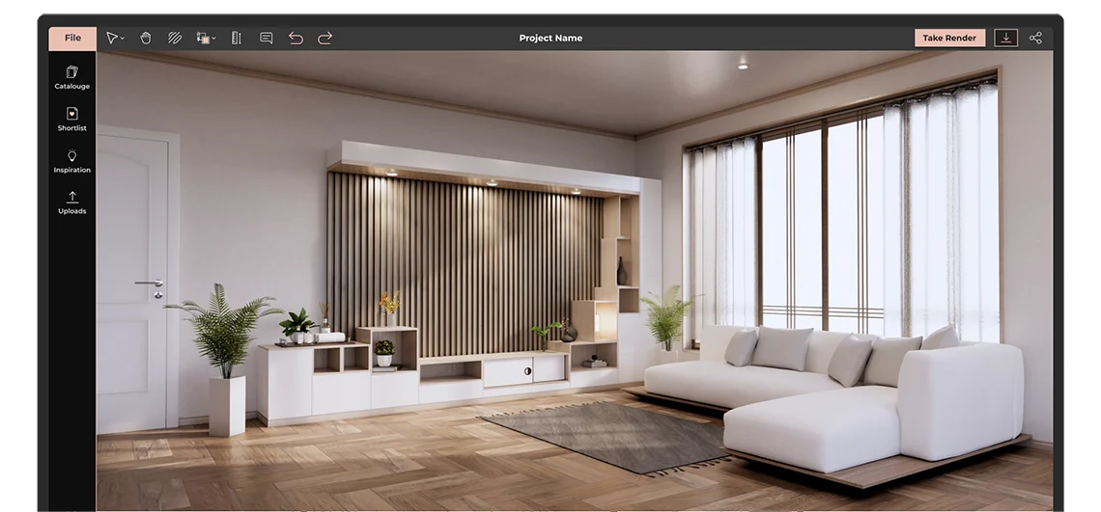The width and height of the screenshot is (1101, 512).
Task: Redo the last undone action
Action: [325, 39]
